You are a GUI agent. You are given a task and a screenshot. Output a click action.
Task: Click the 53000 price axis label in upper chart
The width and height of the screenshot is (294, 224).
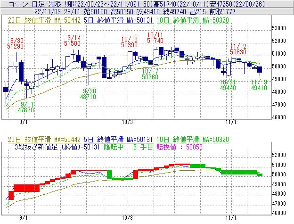tap(279, 28)
